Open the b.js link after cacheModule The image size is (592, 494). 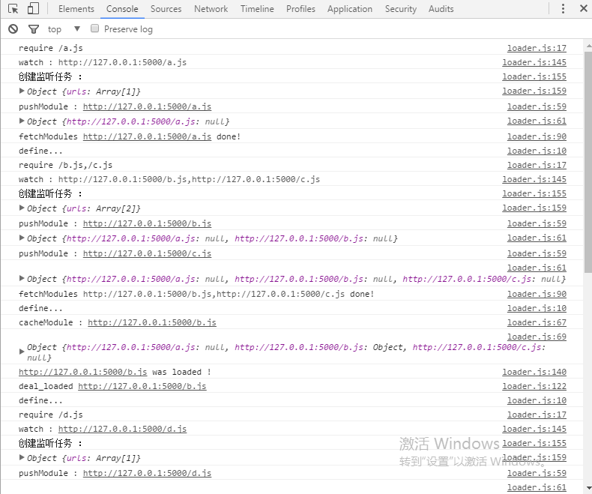[152, 322]
